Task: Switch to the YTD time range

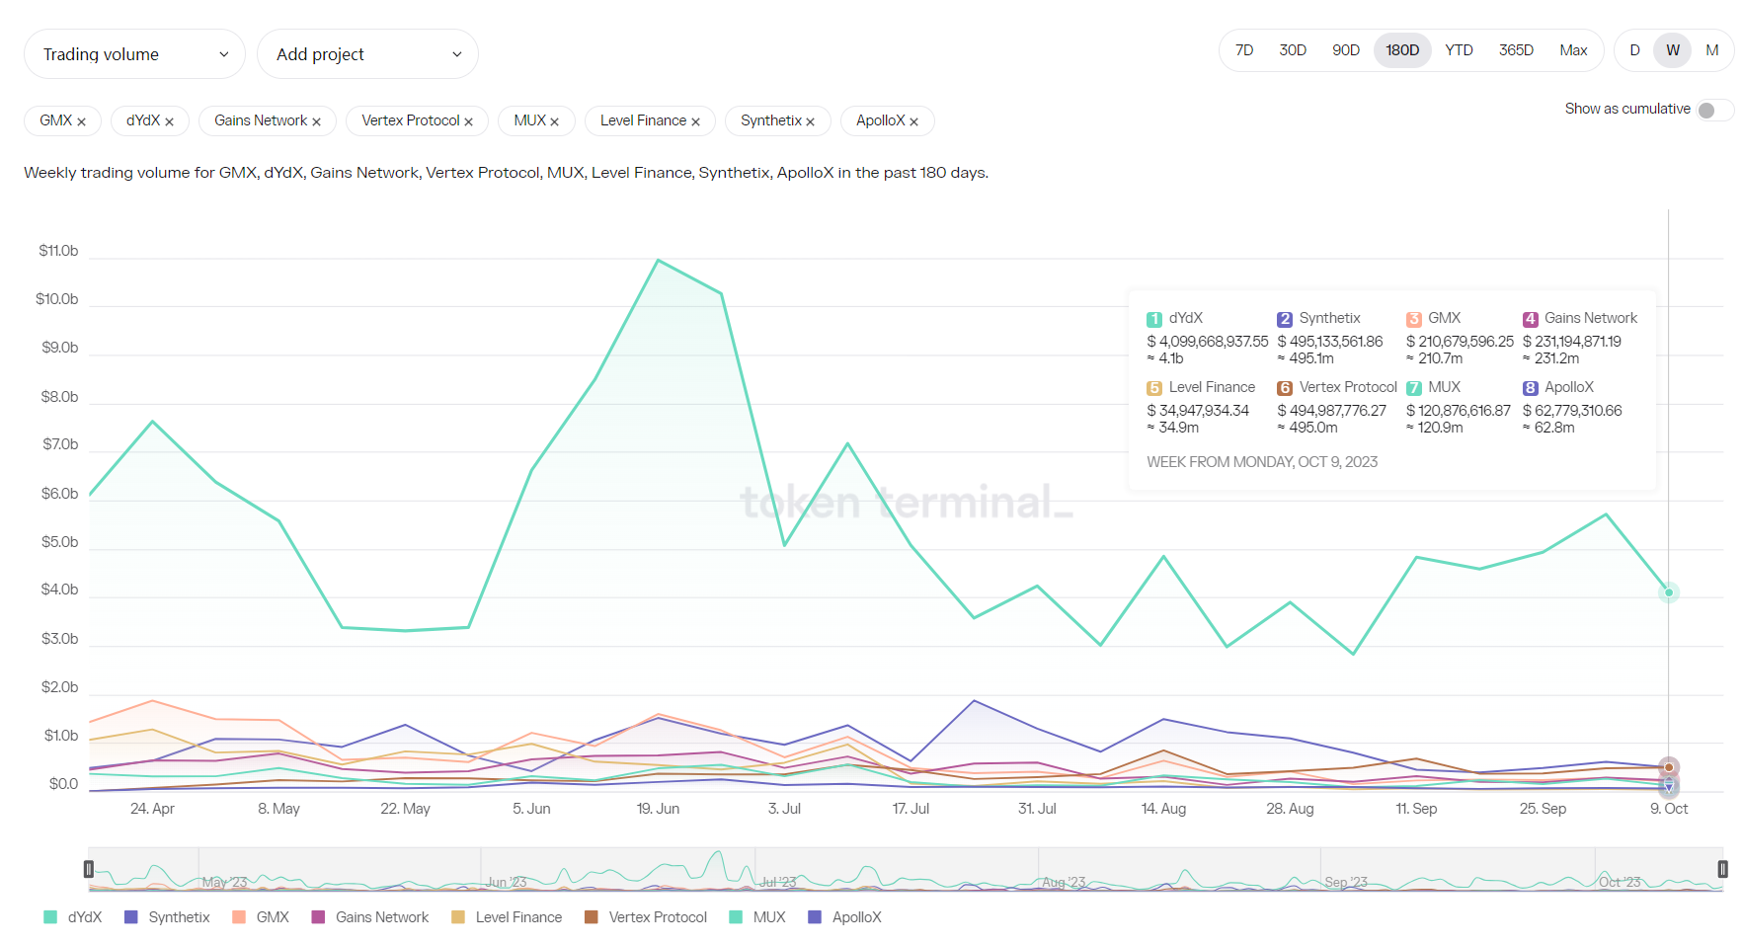Action: pyautogui.click(x=1458, y=50)
